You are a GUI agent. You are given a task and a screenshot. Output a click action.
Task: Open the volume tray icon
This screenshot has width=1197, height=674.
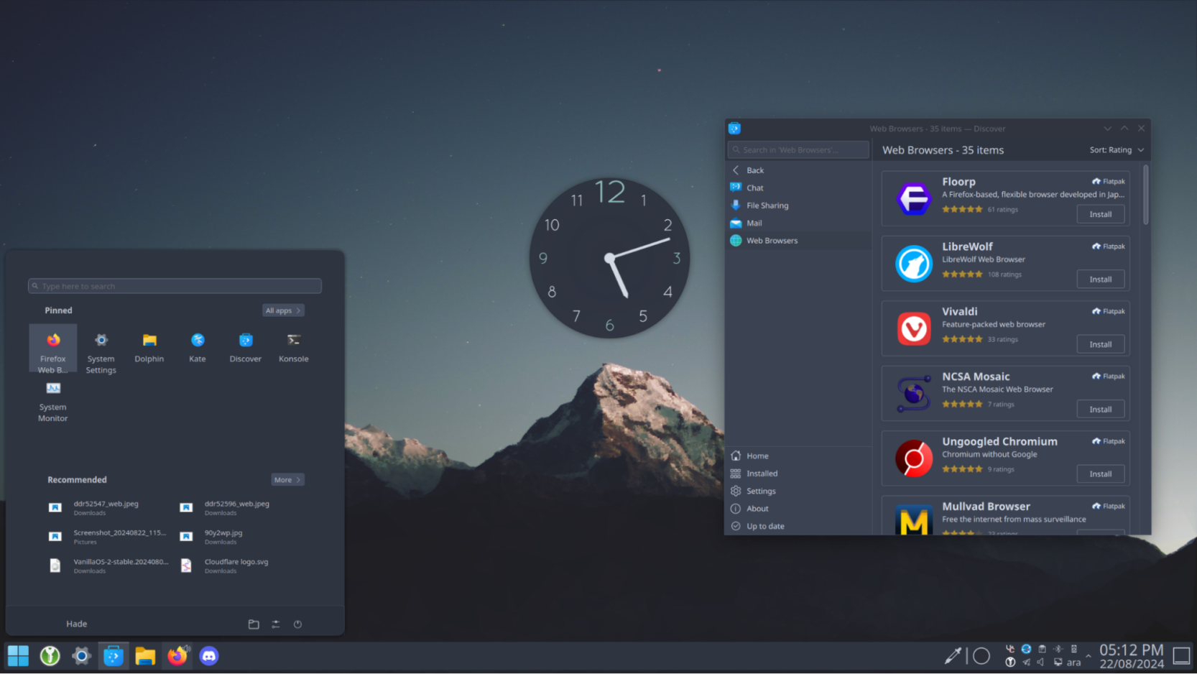[x=1040, y=662]
